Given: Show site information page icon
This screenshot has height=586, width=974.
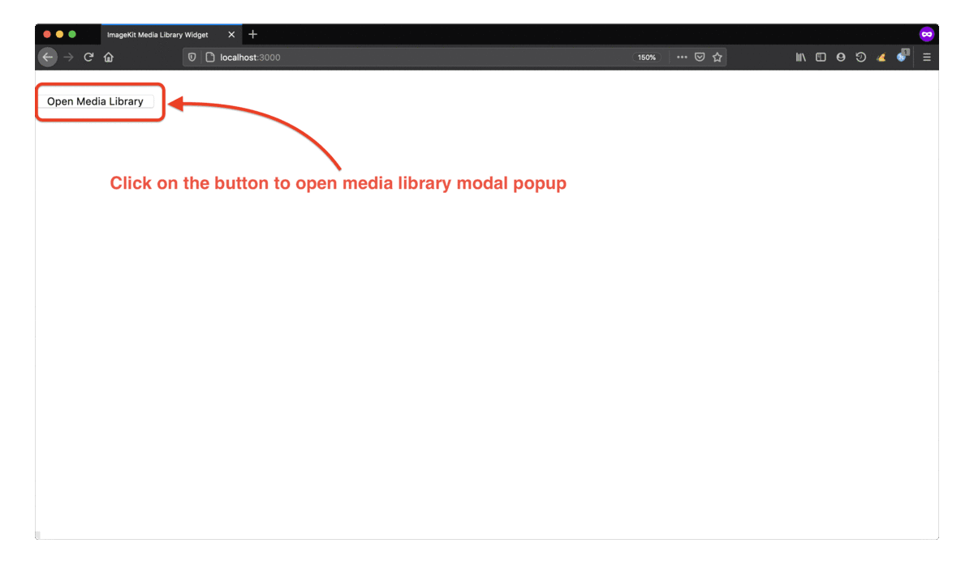Looking at the screenshot, I should (x=209, y=58).
